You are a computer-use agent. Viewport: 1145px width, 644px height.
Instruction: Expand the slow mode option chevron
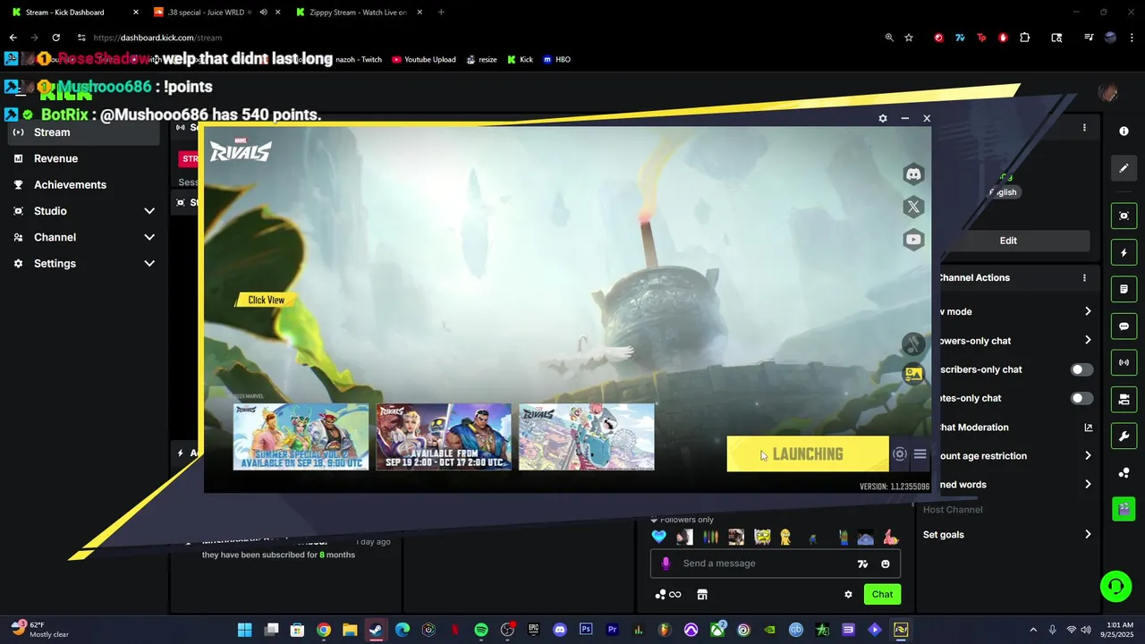[x=1088, y=311]
